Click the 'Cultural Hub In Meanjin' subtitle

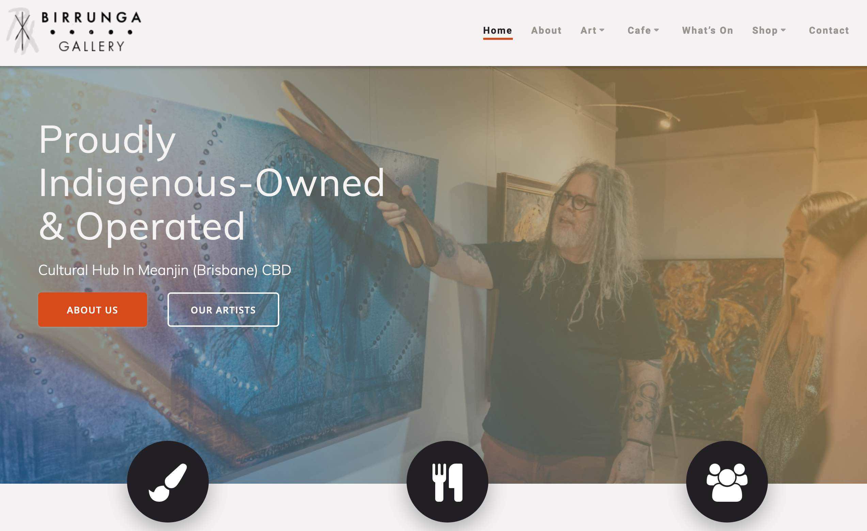tap(165, 270)
